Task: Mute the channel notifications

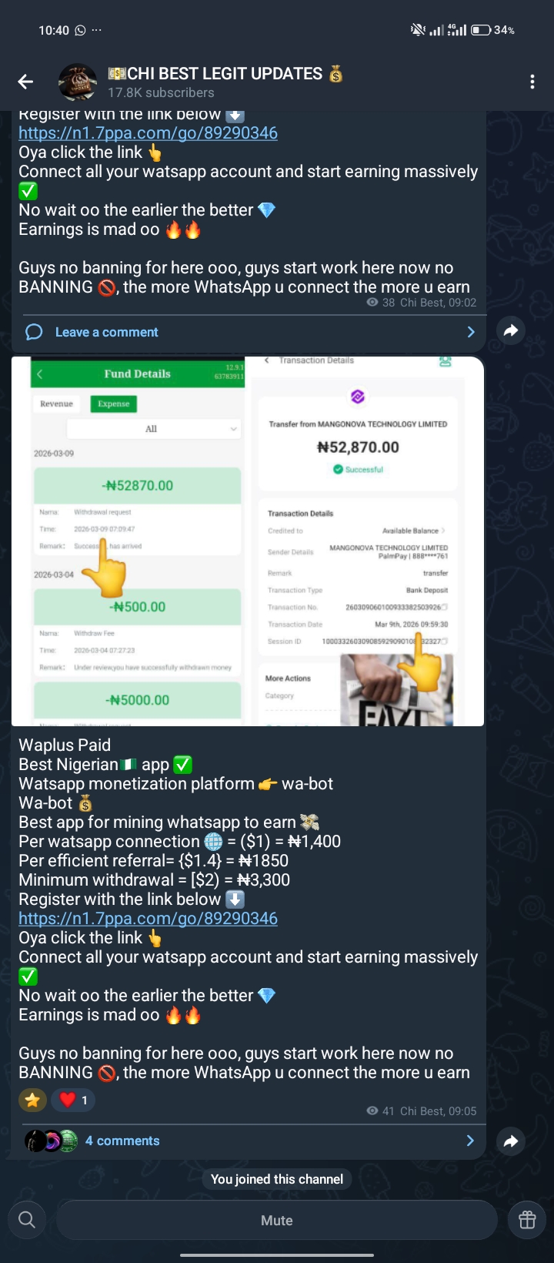Action: pos(277,1220)
